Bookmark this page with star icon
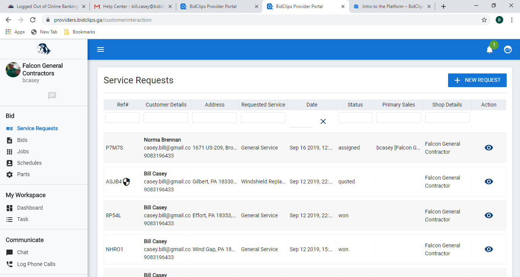Screen dimensions: 520x277 pos(484,20)
